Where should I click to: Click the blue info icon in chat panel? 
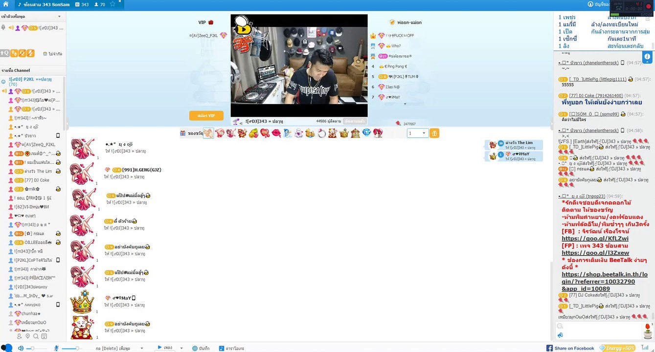pyautogui.click(x=647, y=57)
